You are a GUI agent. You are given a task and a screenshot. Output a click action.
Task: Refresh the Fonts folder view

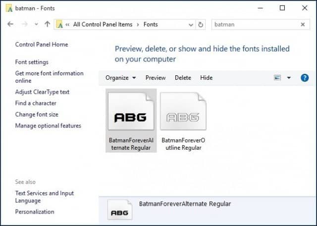coord(201,25)
